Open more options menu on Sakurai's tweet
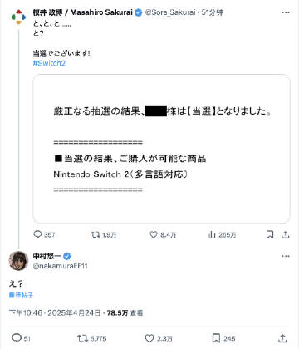299x349 pixels. click(286, 12)
